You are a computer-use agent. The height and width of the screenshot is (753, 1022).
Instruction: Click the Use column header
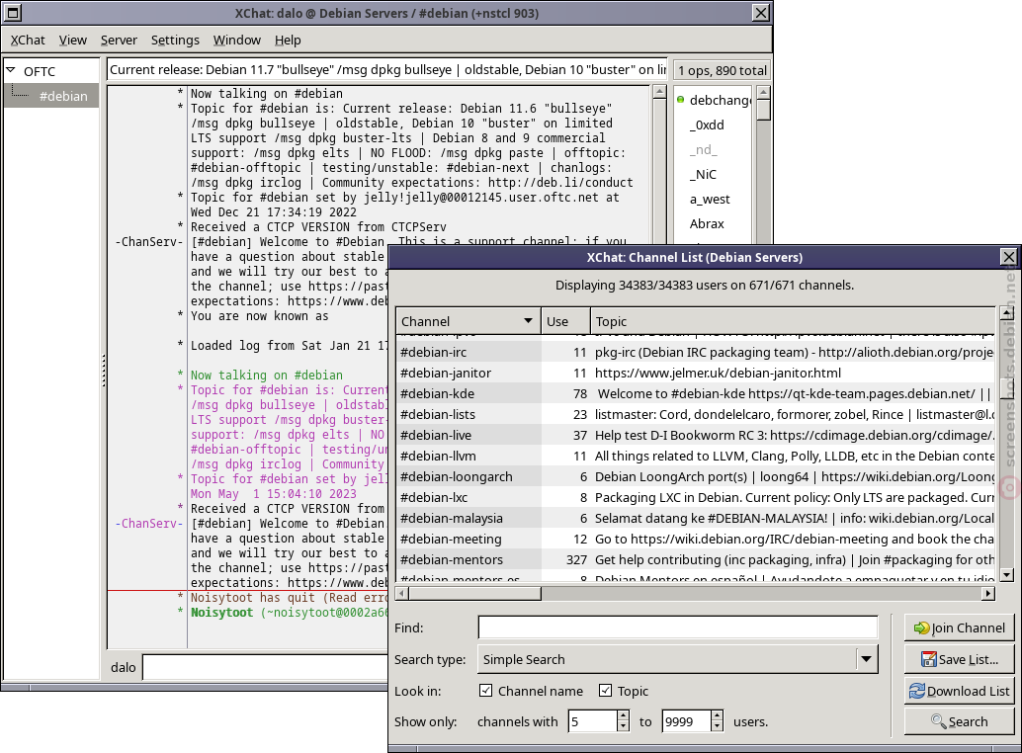(x=565, y=321)
